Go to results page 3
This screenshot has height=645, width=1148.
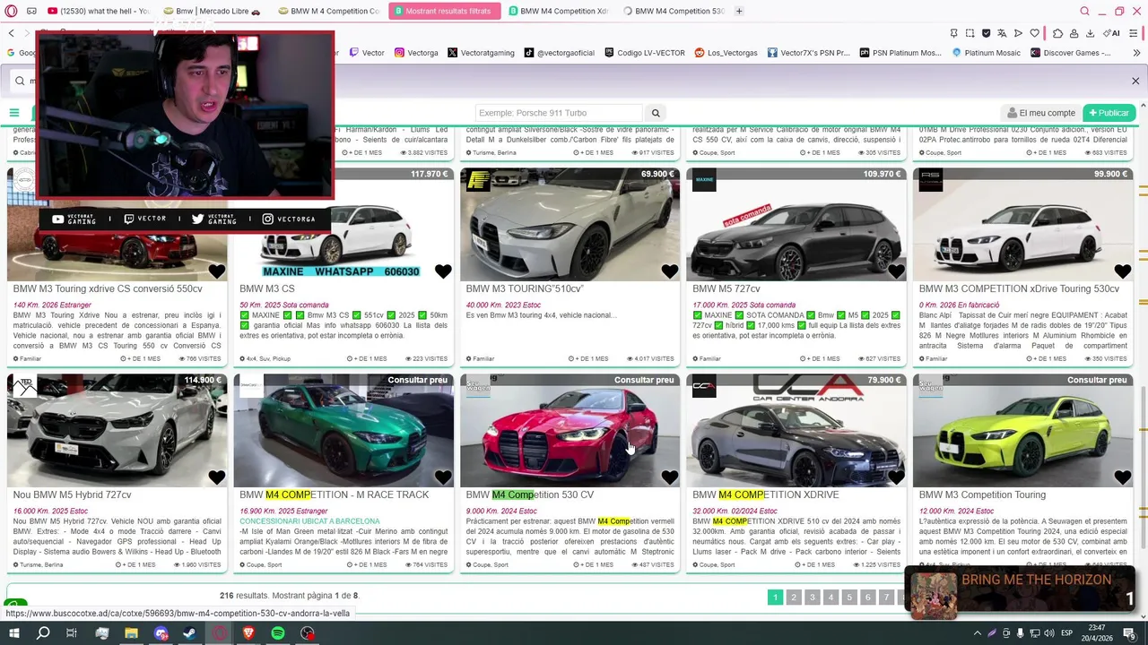[813, 598]
